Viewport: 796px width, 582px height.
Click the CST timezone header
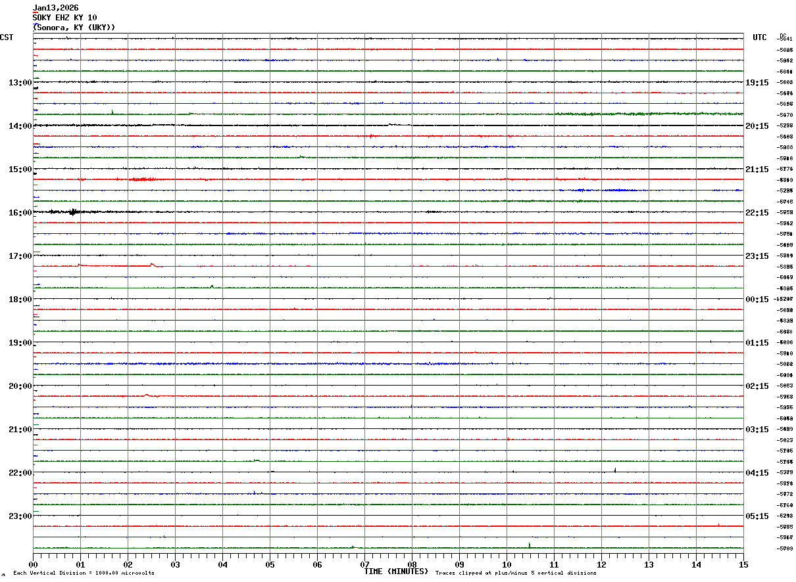point(7,37)
